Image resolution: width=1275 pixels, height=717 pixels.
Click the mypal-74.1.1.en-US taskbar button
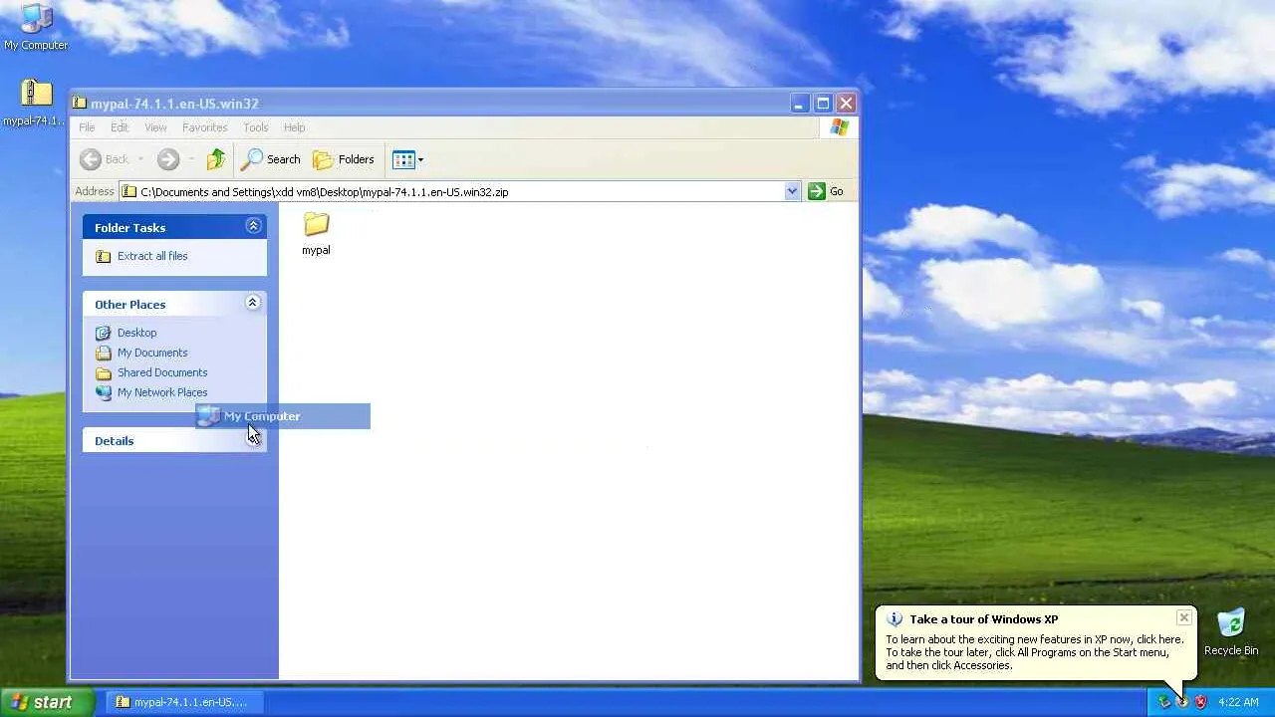pyautogui.click(x=185, y=702)
